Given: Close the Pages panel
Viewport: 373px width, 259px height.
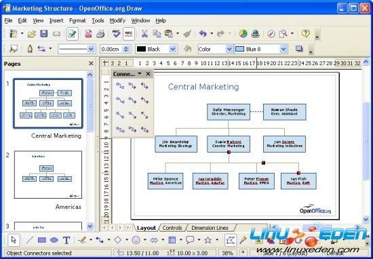Looking at the screenshot, I should pyautogui.click(x=91, y=64).
